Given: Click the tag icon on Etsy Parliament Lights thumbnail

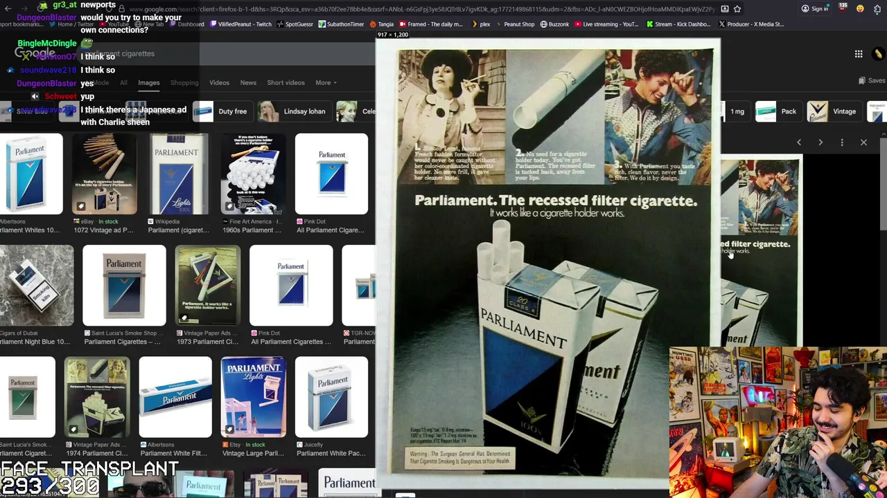Looking at the screenshot, I should (x=229, y=430).
